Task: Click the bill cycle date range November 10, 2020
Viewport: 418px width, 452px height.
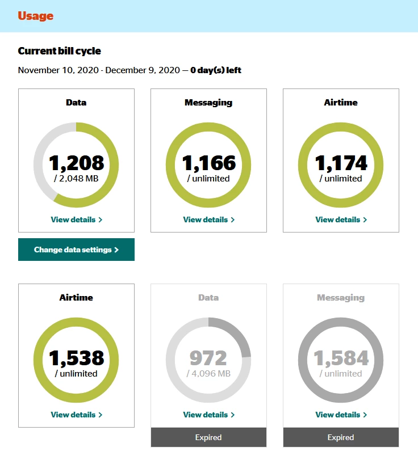Action: click(99, 70)
